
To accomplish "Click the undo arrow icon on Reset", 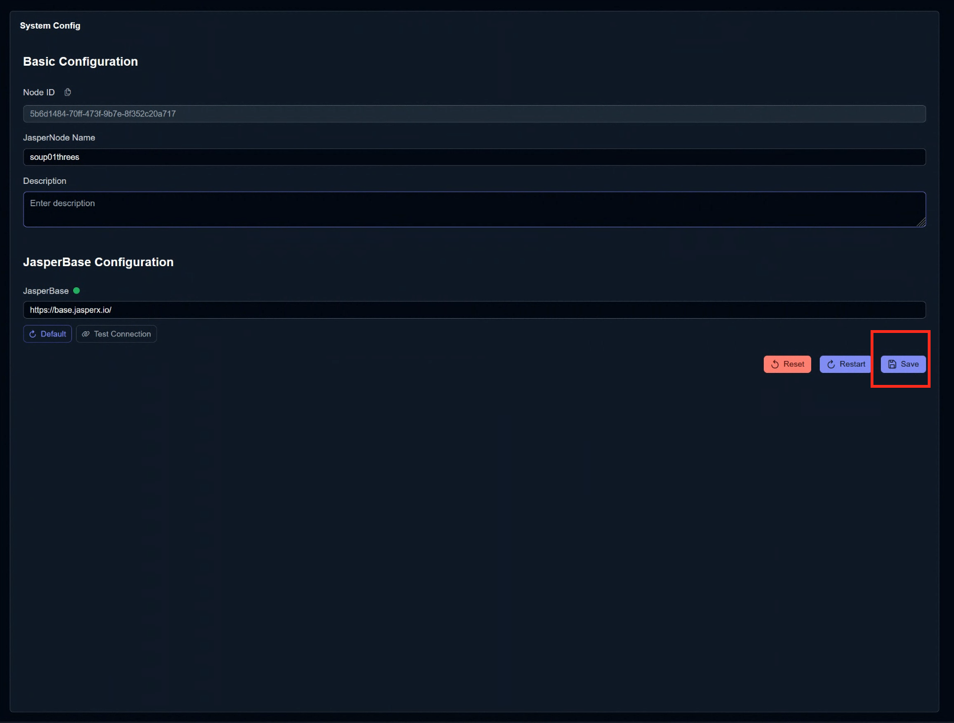I will (x=775, y=364).
